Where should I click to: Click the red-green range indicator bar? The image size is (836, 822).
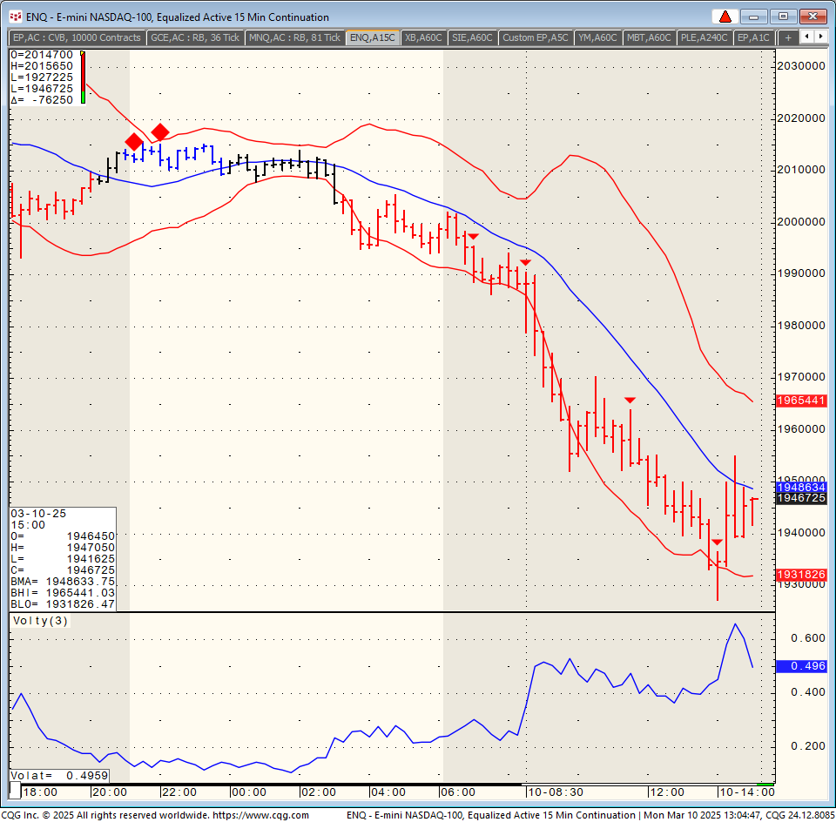pyautogui.click(x=83, y=77)
